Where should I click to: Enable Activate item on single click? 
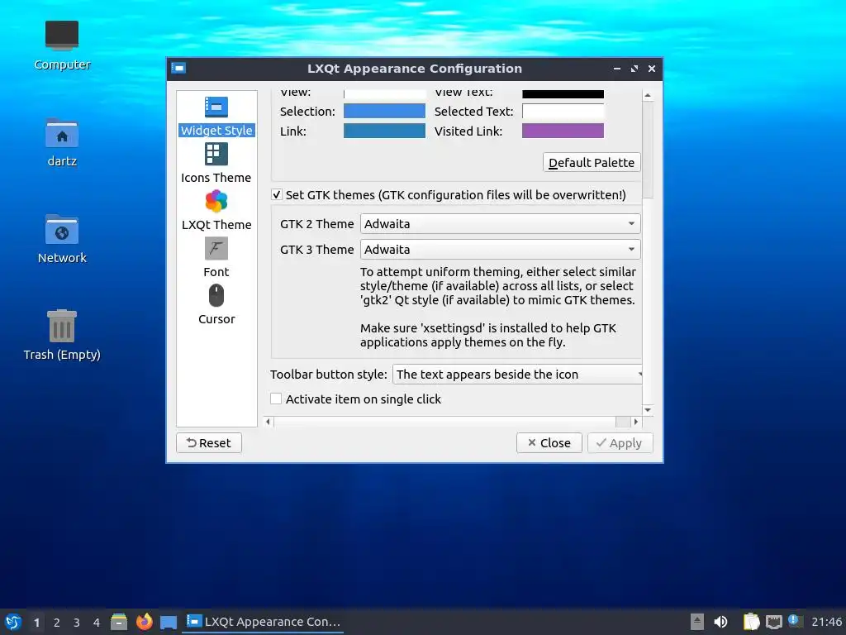(x=276, y=399)
